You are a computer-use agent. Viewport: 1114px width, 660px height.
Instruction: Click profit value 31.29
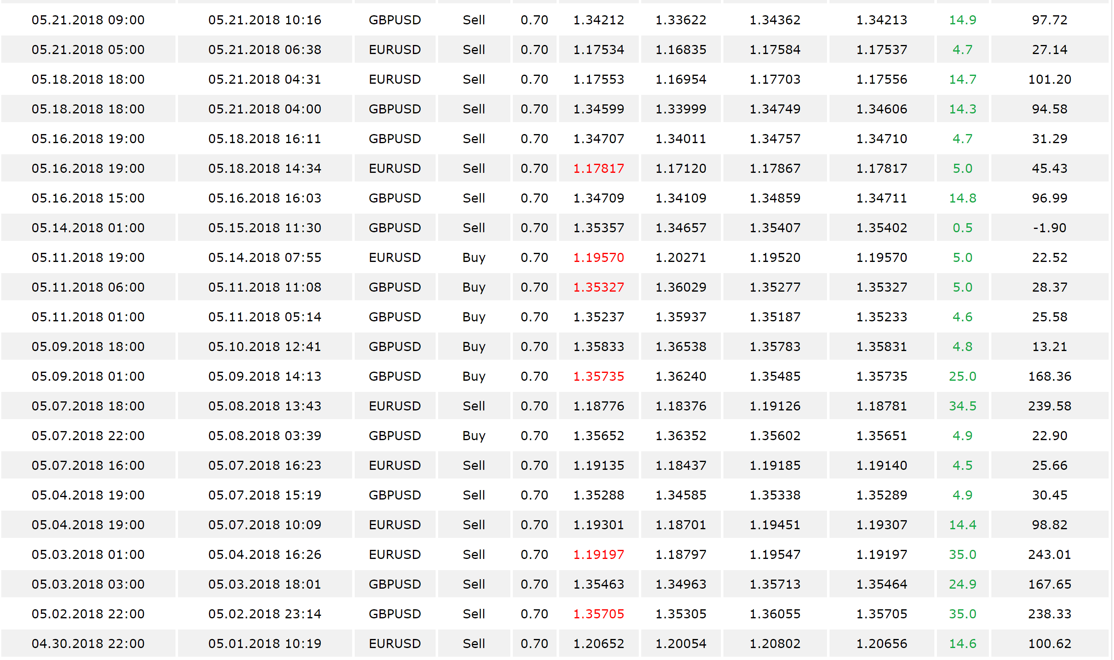coord(1050,139)
